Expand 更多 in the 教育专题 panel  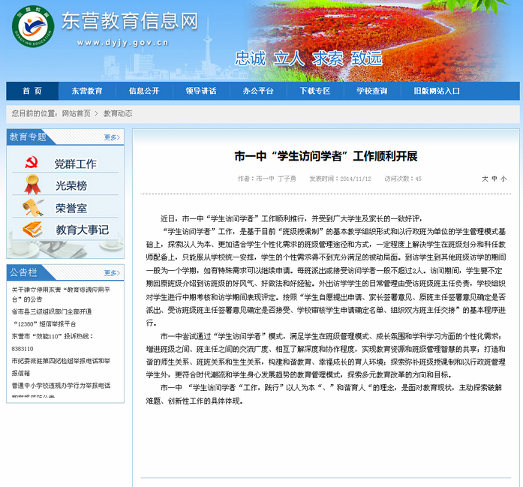112,137
